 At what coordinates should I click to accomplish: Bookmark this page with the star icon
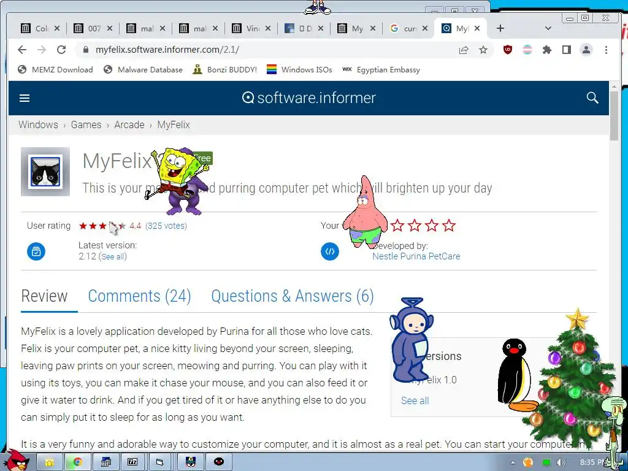click(483, 50)
